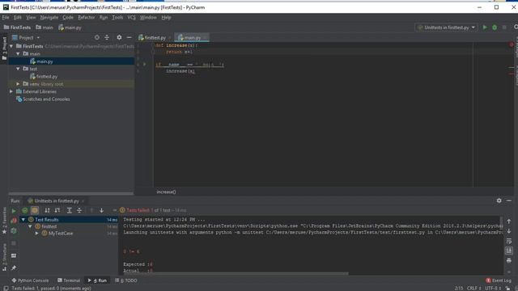Start debugging with the green bug icon

pos(495,27)
